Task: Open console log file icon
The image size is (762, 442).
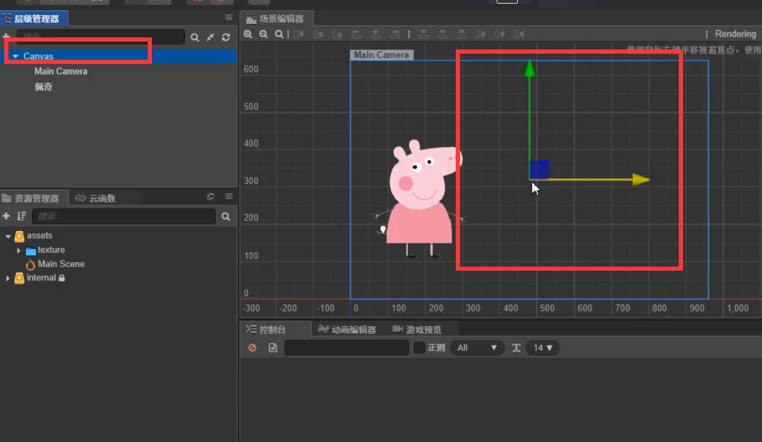Action: [x=273, y=348]
